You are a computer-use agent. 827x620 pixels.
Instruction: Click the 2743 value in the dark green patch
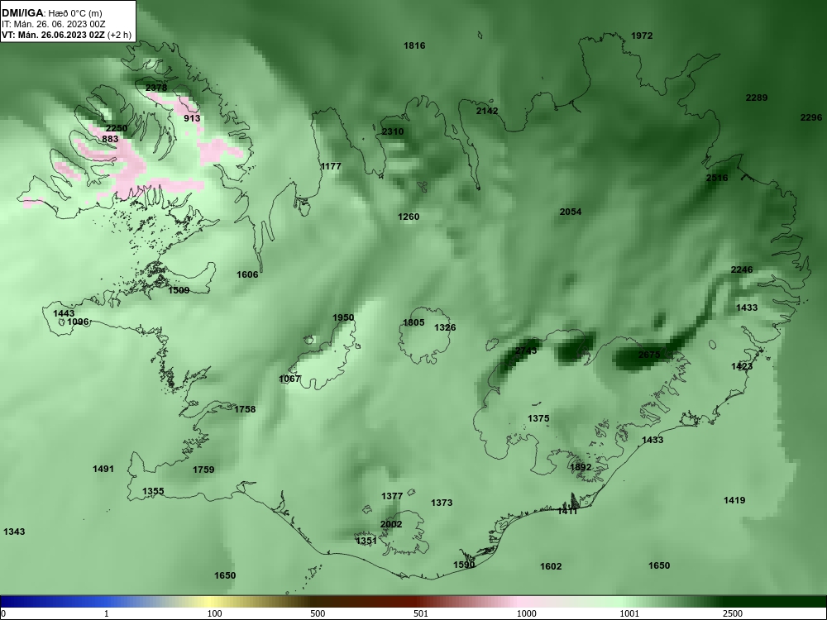(x=526, y=351)
